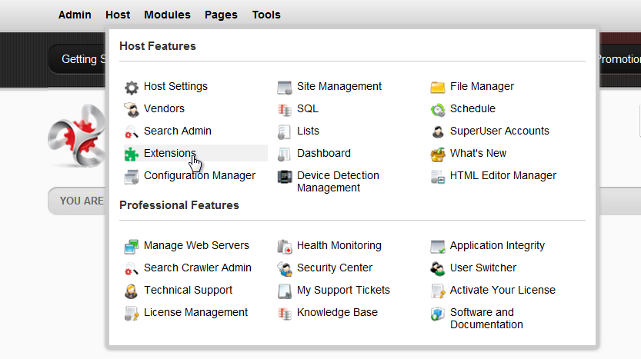This screenshot has height=359, width=641.
Task: Open Search Admin link
Action: [x=178, y=131]
